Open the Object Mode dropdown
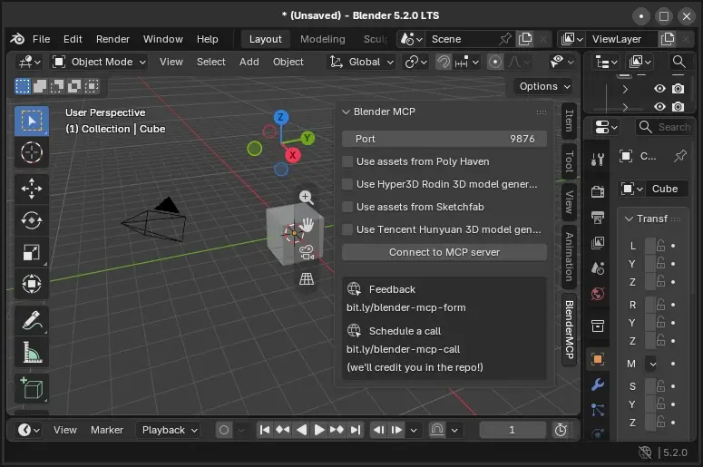The width and height of the screenshot is (703, 467). point(99,62)
